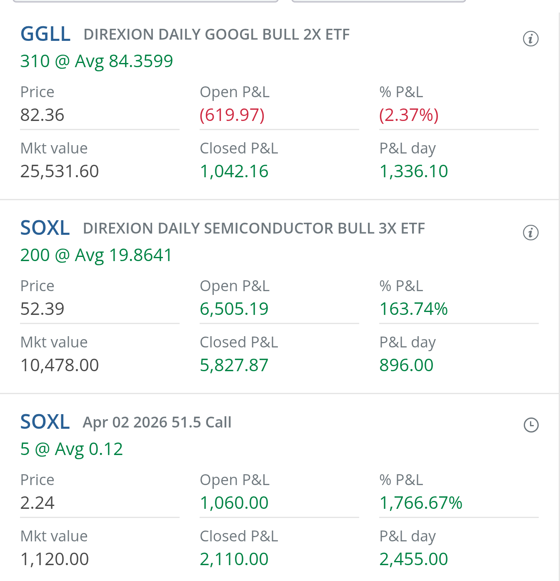
Task: Open SOXL ticker of Apr 02 Call
Action: pyautogui.click(x=45, y=422)
